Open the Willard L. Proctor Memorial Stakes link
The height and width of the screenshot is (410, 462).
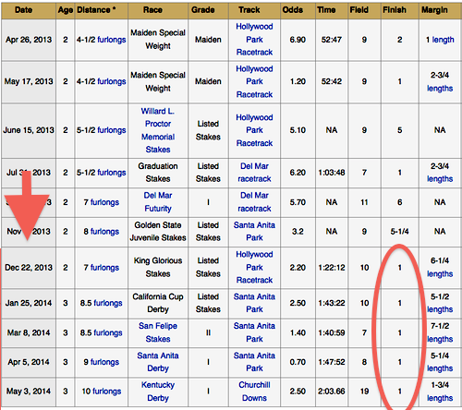[158, 130]
